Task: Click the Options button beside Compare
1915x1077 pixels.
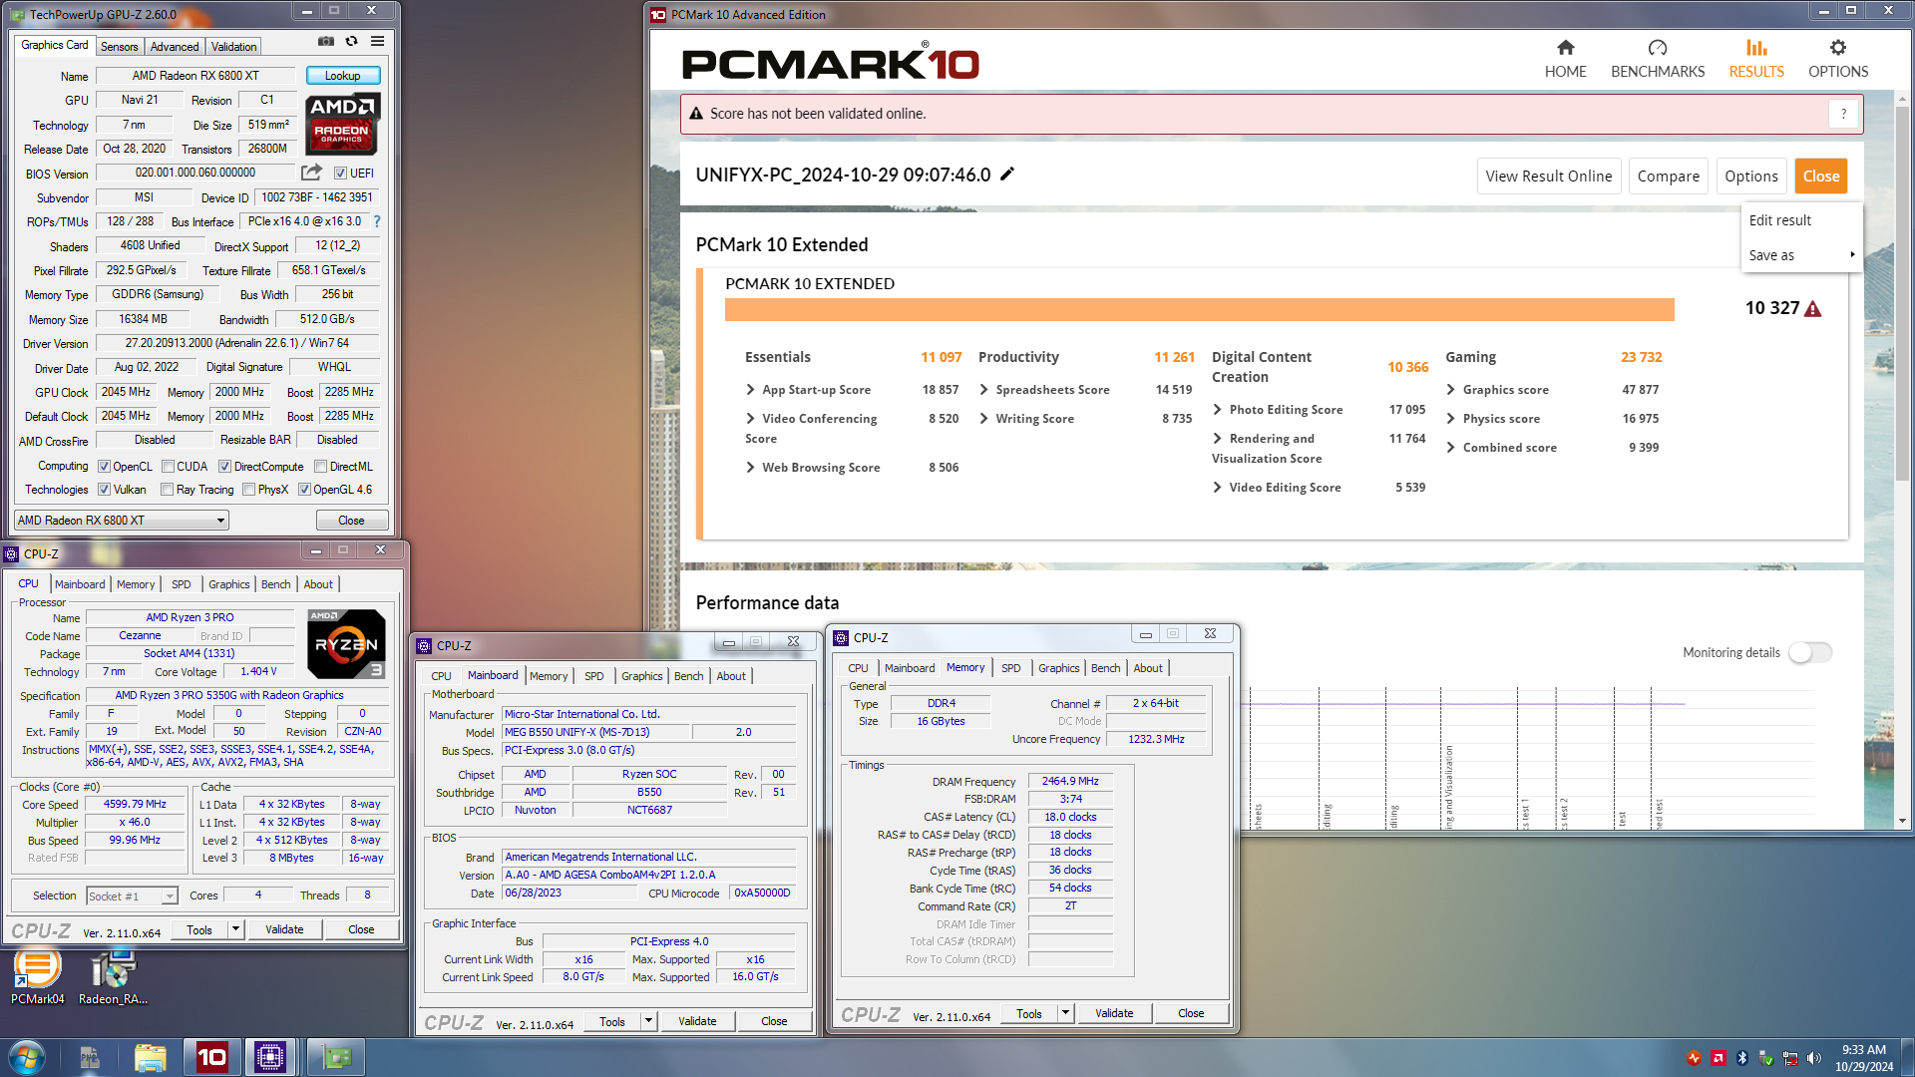Action: 1750,177
